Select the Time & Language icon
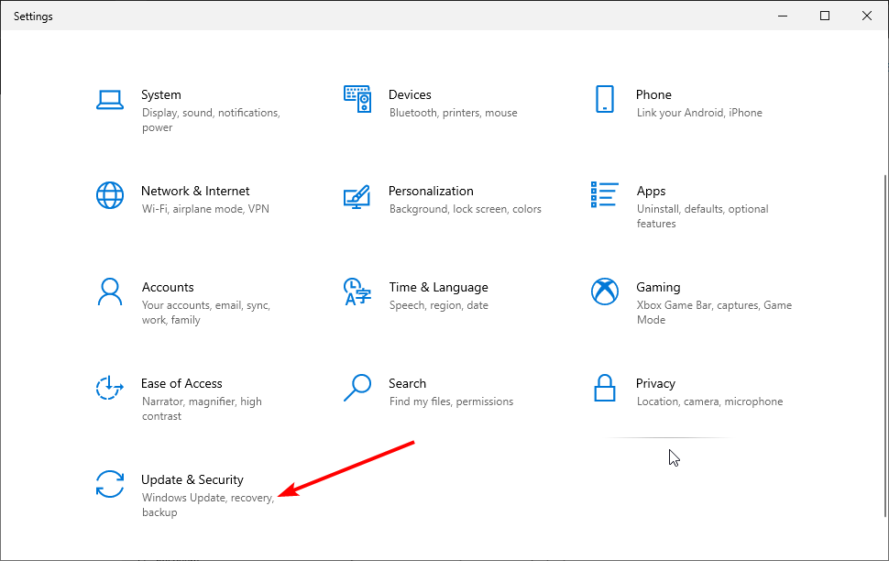889x561 pixels. 357,291
